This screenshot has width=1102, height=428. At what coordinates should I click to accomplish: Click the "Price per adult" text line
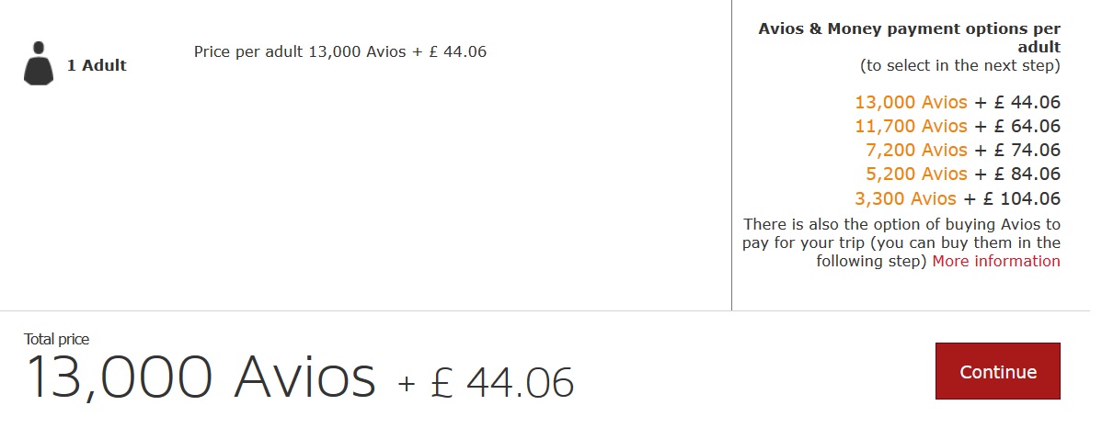(339, 51)
